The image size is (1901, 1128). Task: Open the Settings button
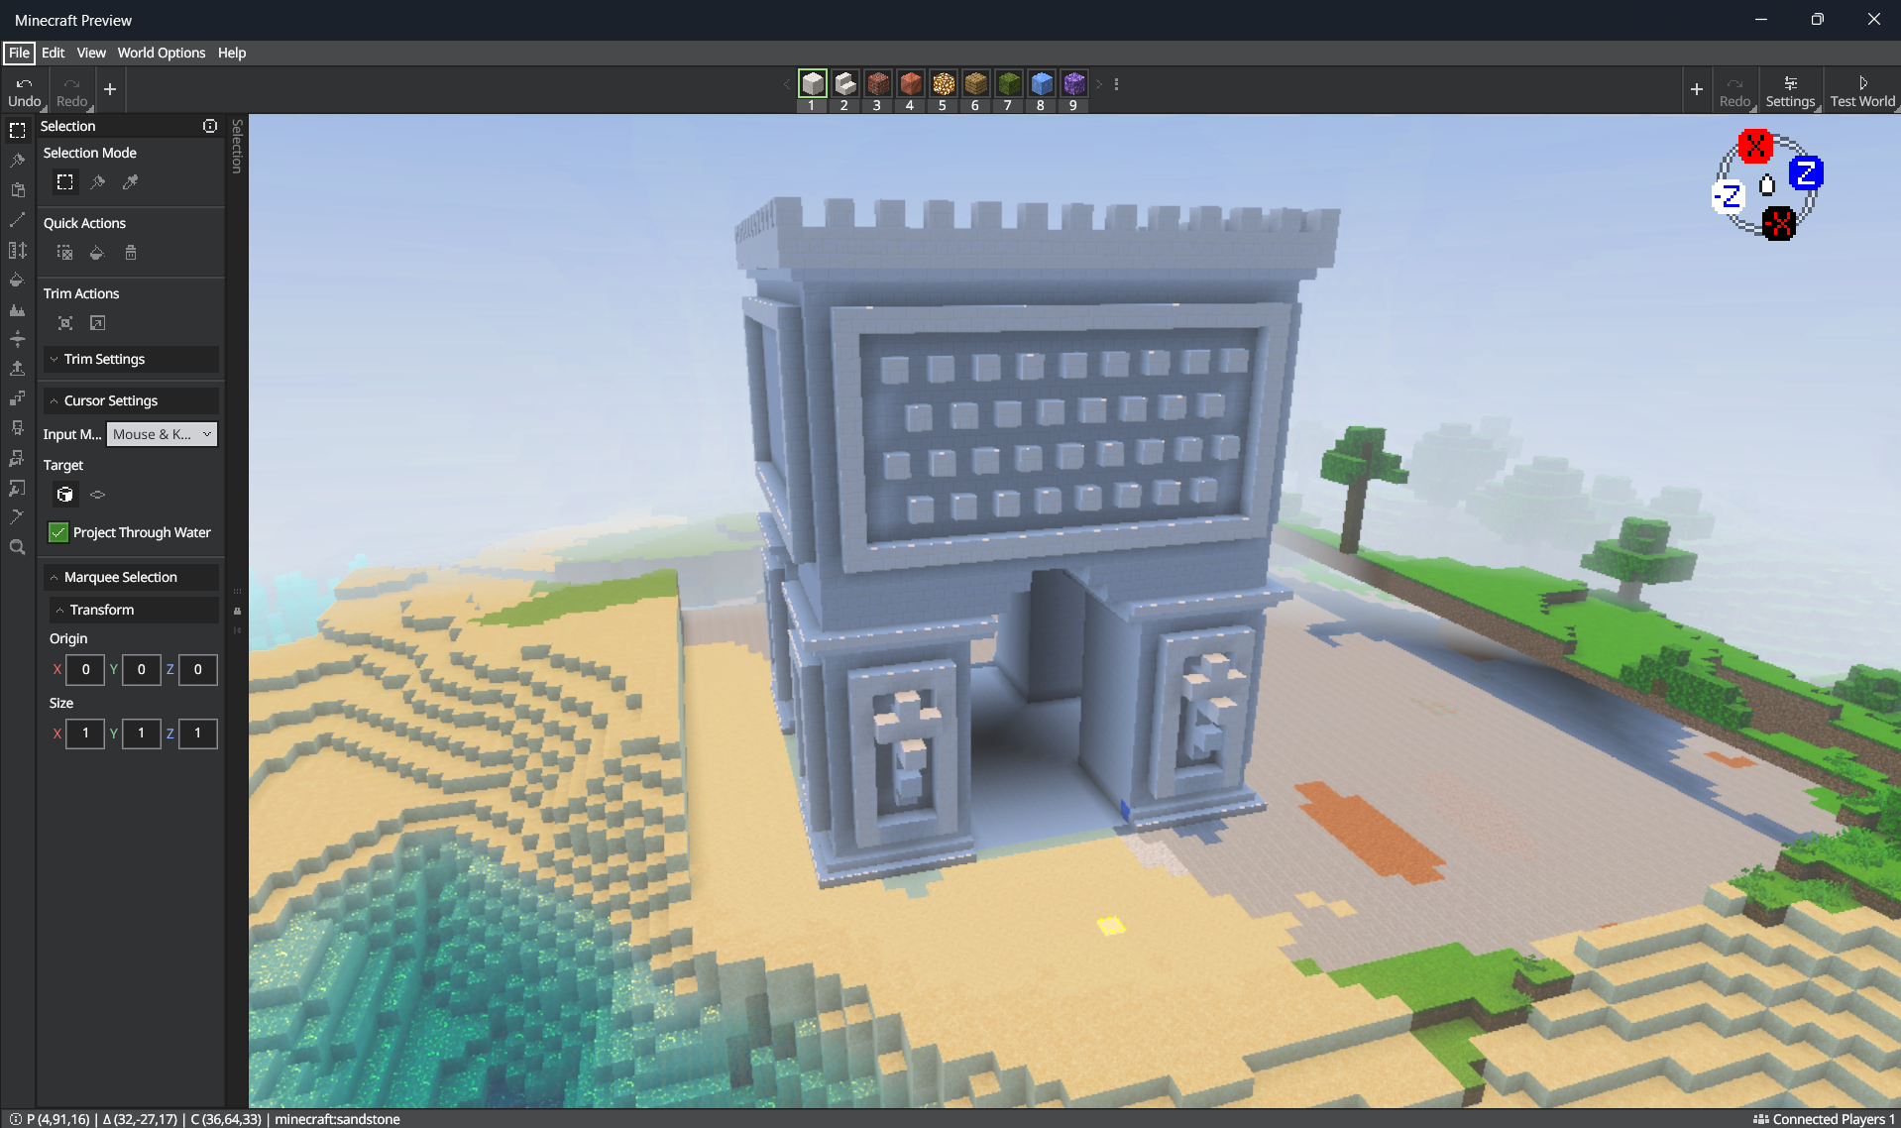pos(1790,90)
